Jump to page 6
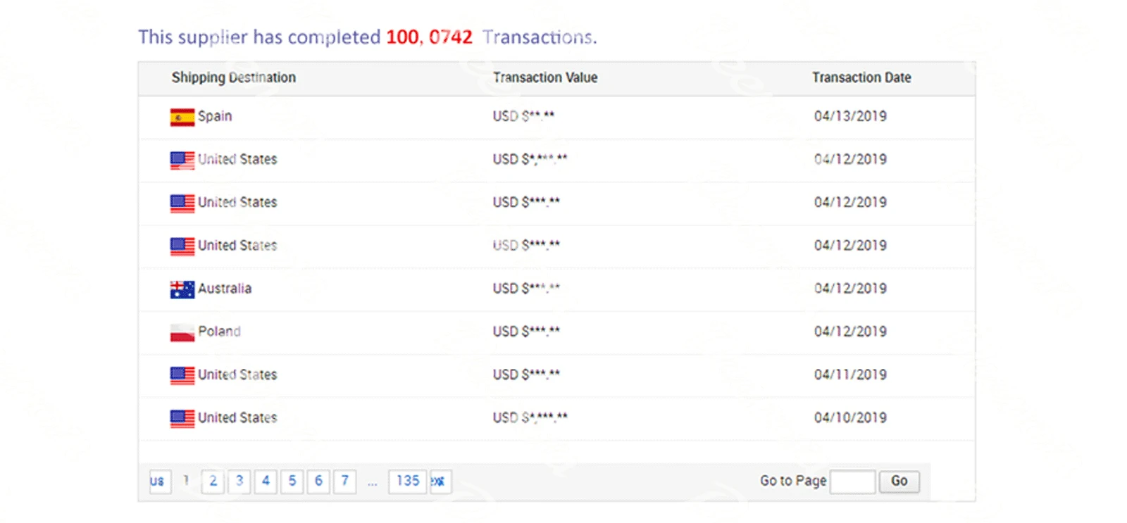Image resolution: width=1127 pixels, height=523 pixels. point(318,481)
